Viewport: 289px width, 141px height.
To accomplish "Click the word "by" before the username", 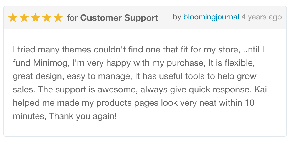I will [177, 17].
